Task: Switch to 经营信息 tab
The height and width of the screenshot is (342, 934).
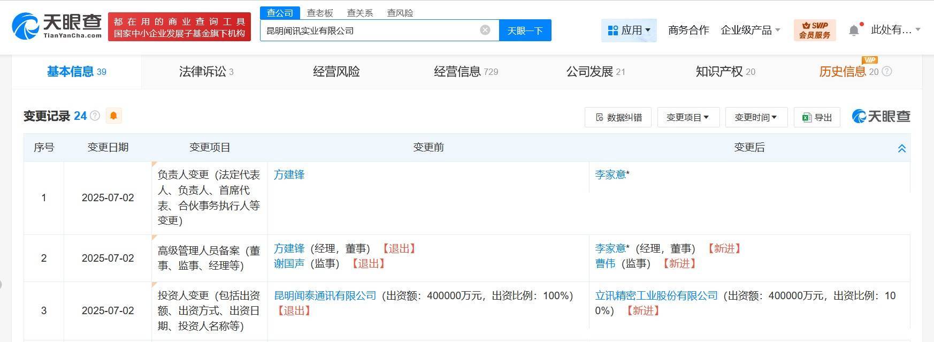Action: 465,71
